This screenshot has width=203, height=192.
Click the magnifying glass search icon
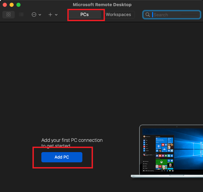pos(148,15)
